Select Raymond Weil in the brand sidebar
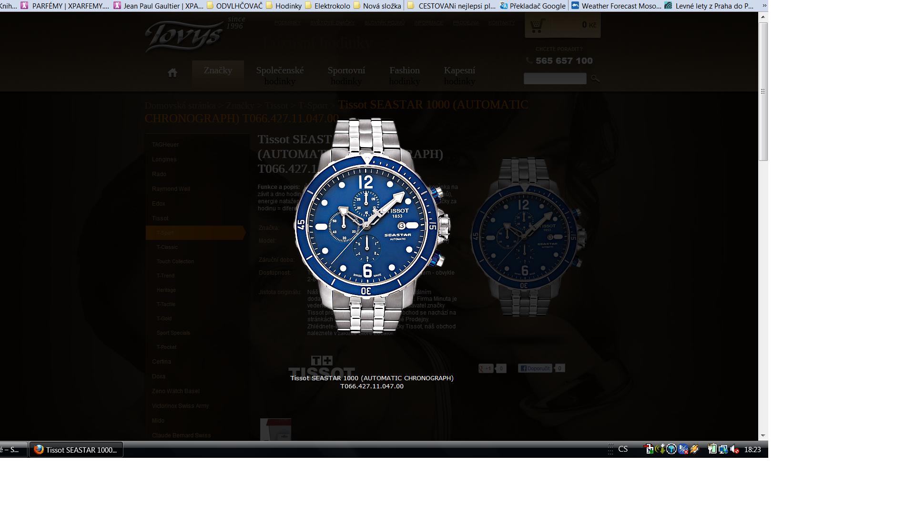Viewport: 915px width, 514px height. [x=171, y=189]
